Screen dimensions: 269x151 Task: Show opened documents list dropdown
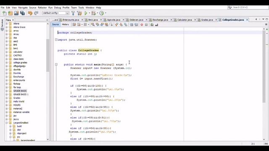pos(263,19)
